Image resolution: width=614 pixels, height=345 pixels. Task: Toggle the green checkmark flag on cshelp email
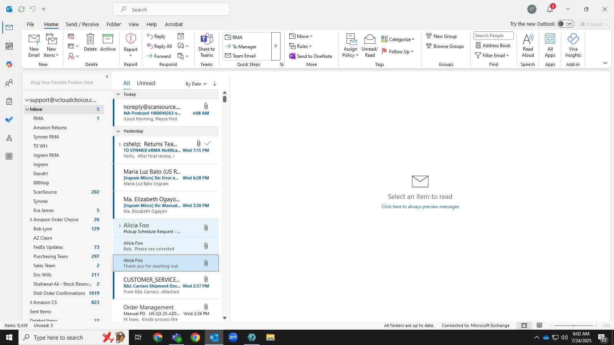click(x=208, y=143)
